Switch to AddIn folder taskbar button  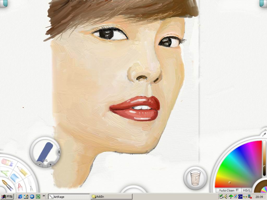click(111, 197)
